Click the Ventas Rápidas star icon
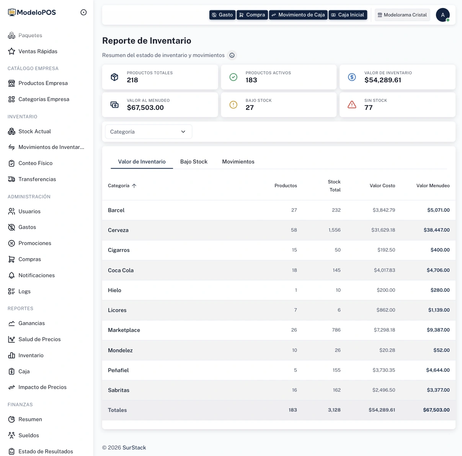Image resolution: width=462 pixels, height=456 pixels. pyautogui.click(x=11, y=51)
